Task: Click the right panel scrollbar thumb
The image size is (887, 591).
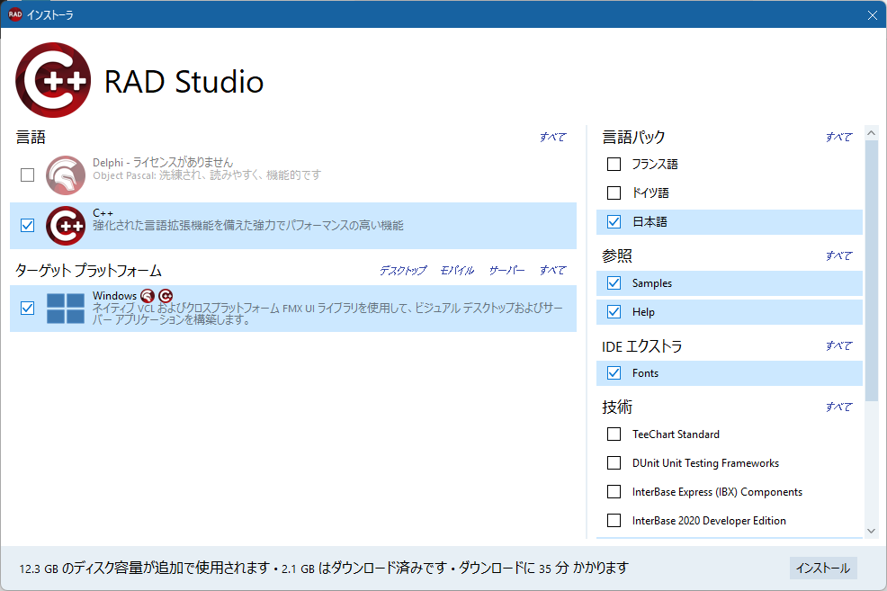Action: click(871, 271)
